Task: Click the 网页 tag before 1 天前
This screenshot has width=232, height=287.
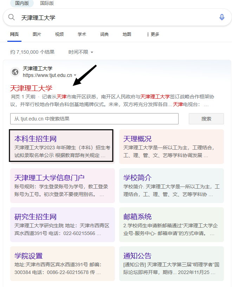Action: [x=15, y=97]
